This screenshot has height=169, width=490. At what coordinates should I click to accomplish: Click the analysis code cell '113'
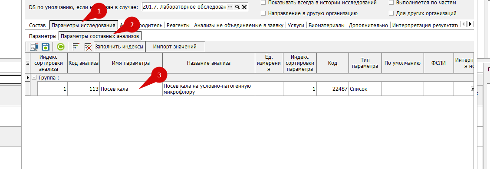(83, 89)
